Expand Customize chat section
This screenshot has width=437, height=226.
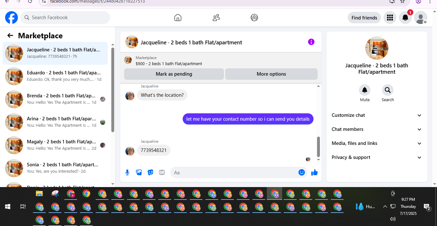(x=377, y=115)
